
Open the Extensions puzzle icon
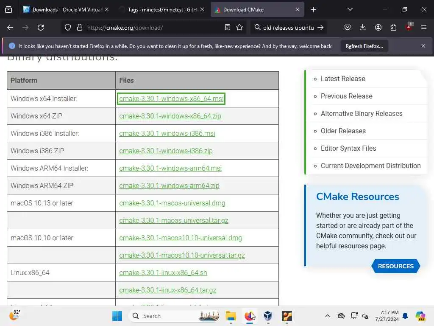pos(393,28)
